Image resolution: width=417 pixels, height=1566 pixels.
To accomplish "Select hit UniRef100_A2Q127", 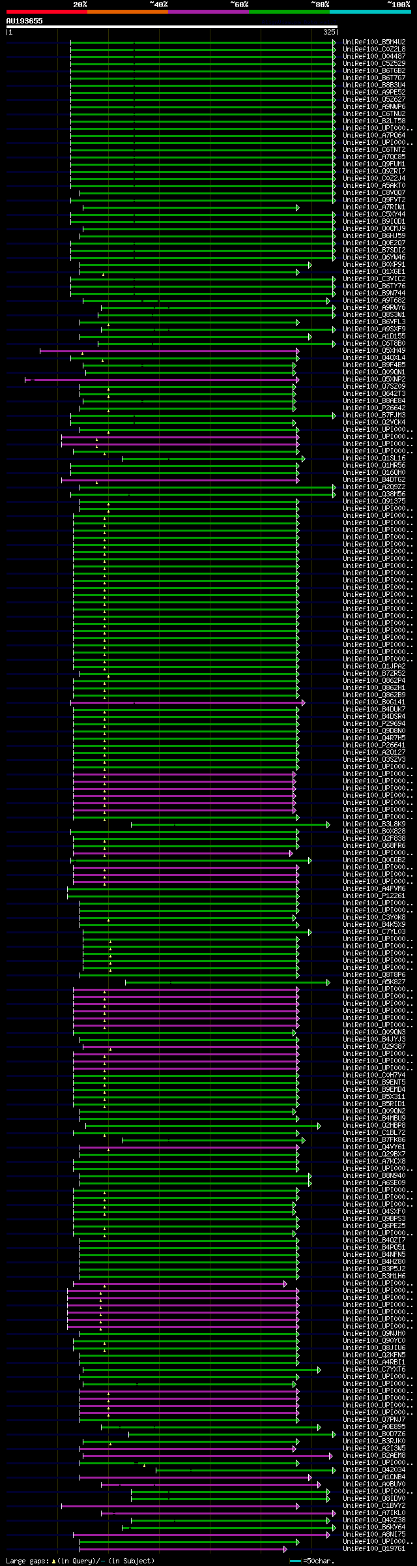I will tap(374, 752).
